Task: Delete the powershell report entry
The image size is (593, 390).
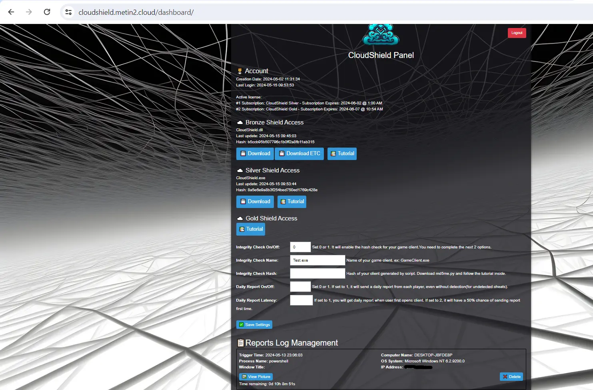Action: click(511, 377)
